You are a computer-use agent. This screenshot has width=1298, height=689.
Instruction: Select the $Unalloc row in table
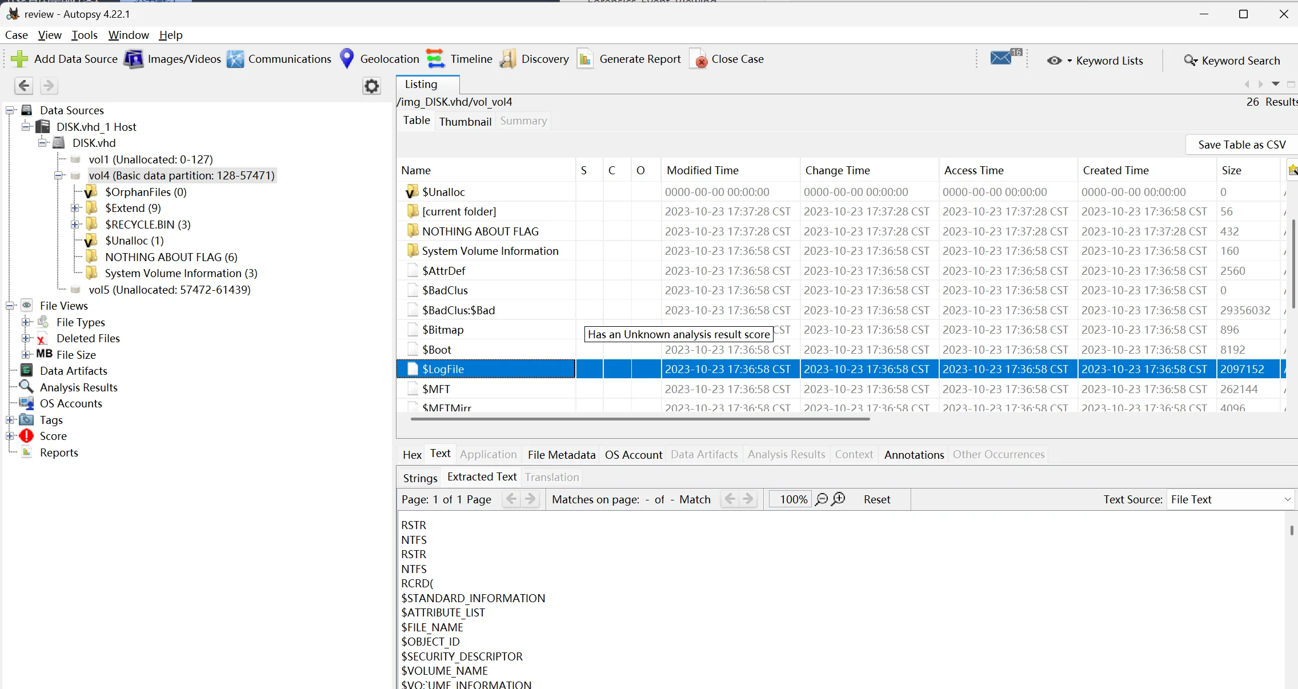coord(840,192)
